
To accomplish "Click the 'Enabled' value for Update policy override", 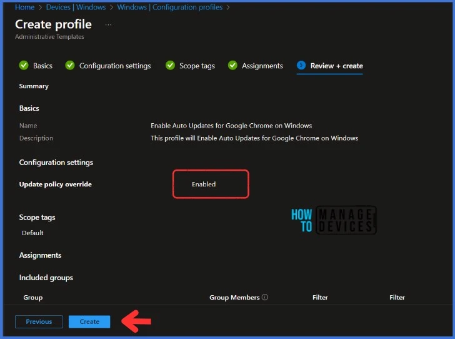I will coord(204,184).
